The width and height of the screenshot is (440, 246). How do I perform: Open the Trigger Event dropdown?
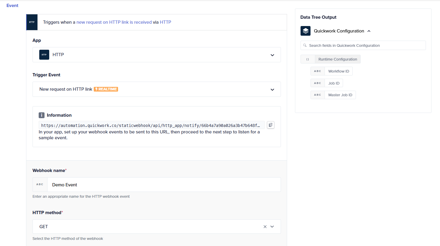pyautogui.click(x=157, y=89)
